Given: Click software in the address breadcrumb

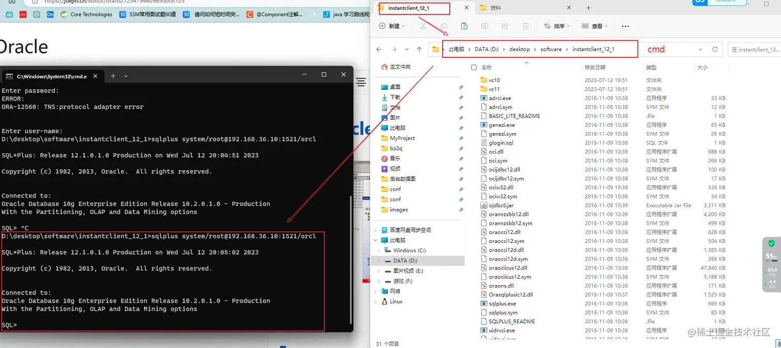Looking at the screenshot, I should tap(551, 49).
